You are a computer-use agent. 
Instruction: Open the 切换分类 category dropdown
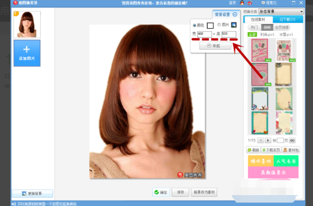click(x=281, y=11)
